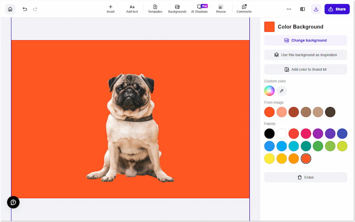Toggle the side panel layout icon
Viewport: 355px width, 222px height.
302,9
